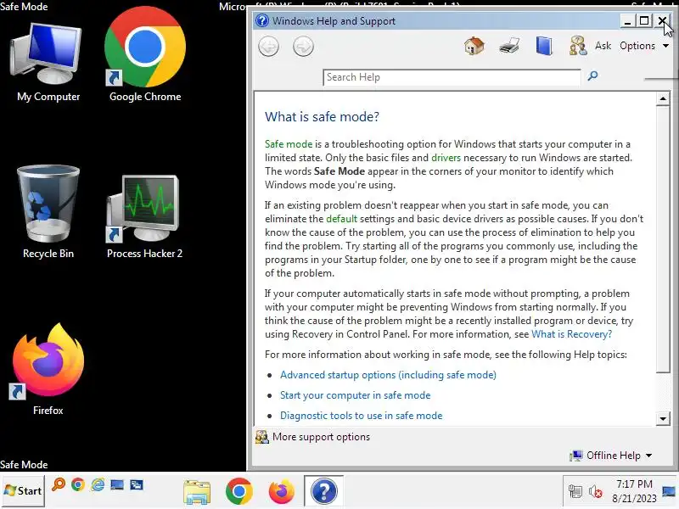Open the Options dropdown menu
This screenshot has height=509, width=679.
click(x=644, y=46)
